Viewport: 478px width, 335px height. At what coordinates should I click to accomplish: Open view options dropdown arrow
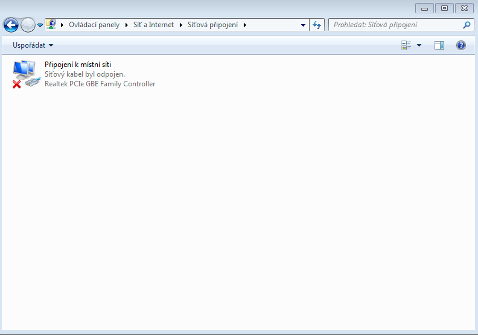[x=419, y=45]
